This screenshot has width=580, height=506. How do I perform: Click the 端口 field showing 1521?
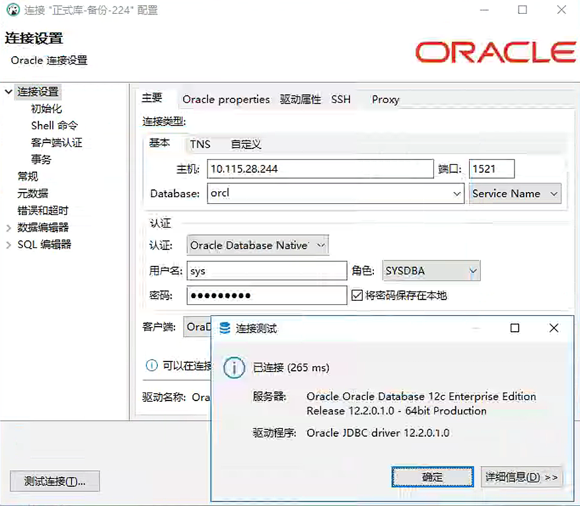coord(491,169)
